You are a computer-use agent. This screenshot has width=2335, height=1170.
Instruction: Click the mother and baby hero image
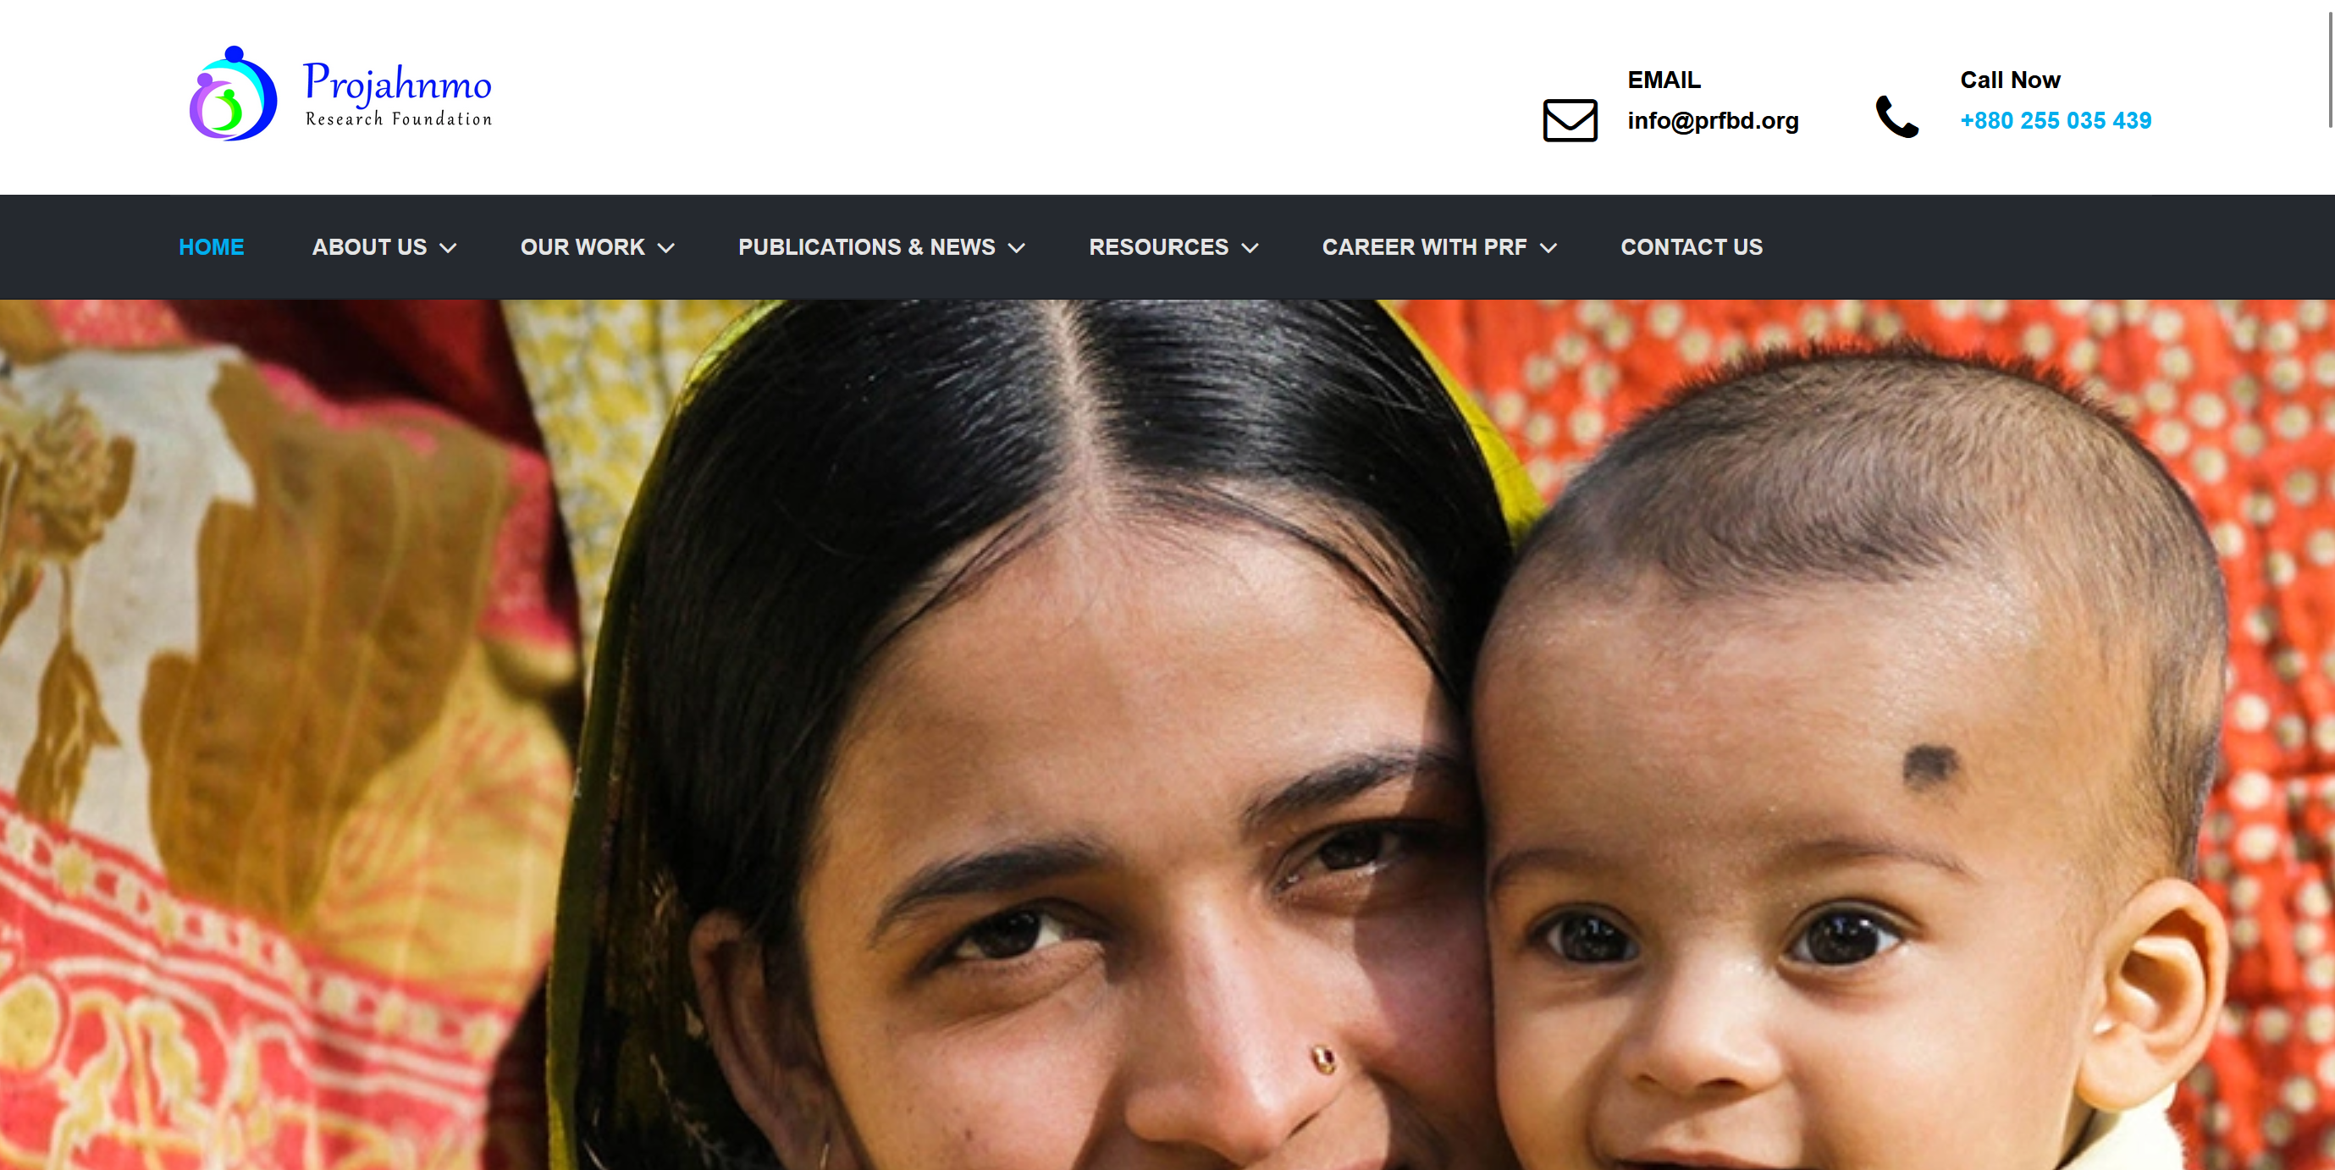(x=1167, y=734)
